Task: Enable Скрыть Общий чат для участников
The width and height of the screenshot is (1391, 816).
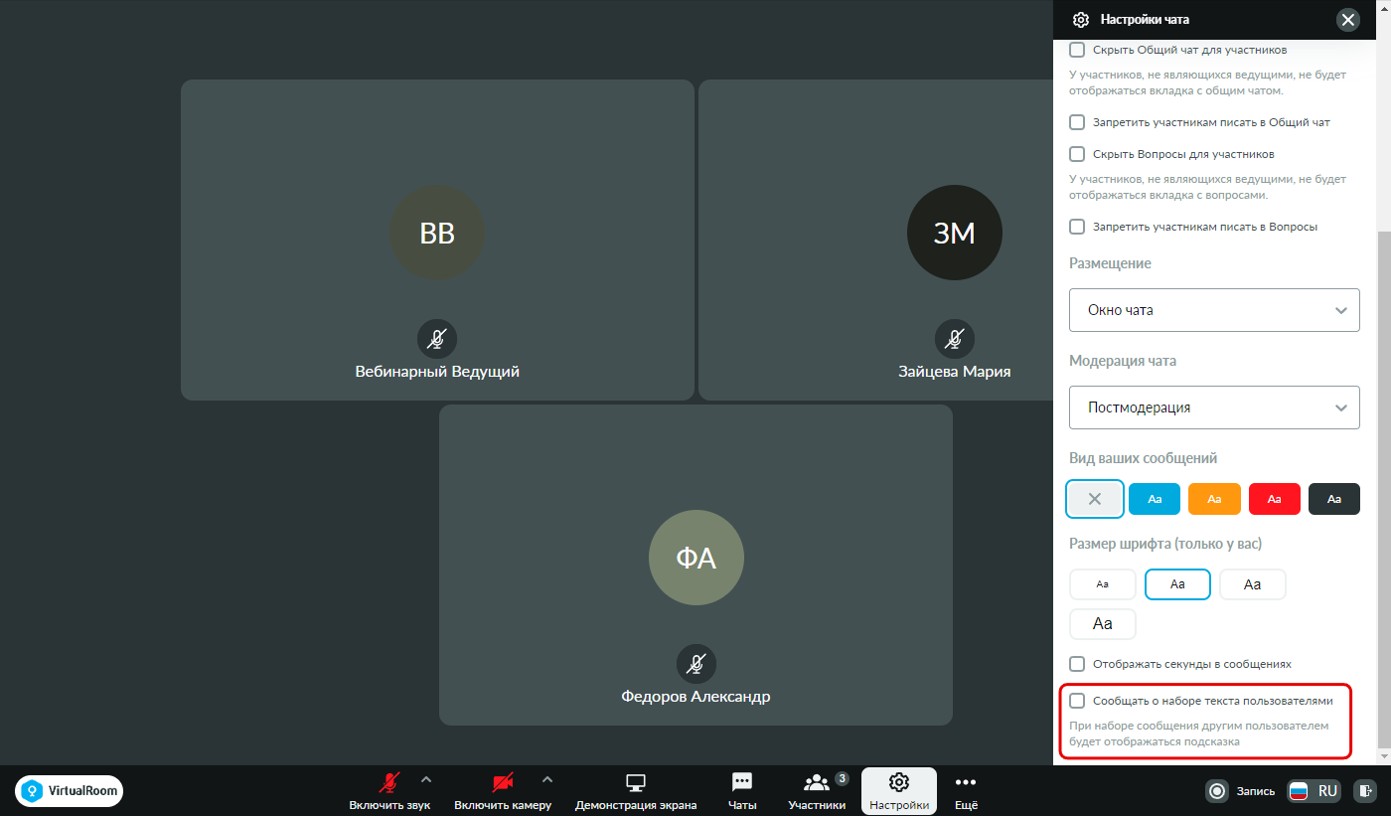Action: (1077, 50)
